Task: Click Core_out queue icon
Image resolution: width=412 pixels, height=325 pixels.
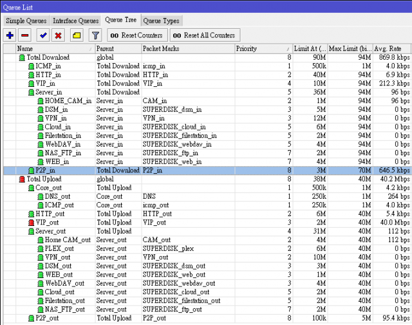Action: 31,188
